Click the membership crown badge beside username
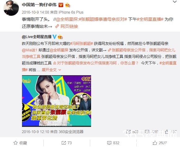This screenshot has width=180, height=147. [68, 5]
